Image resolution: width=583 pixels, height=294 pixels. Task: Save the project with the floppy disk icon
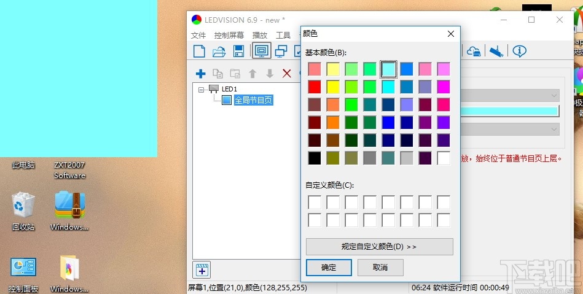(x=239, y=52)
